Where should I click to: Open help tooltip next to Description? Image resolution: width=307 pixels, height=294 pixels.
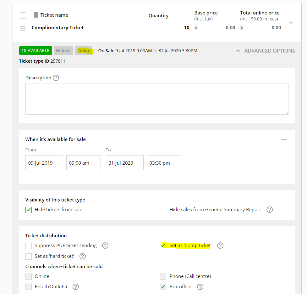[x=56, y=77]
